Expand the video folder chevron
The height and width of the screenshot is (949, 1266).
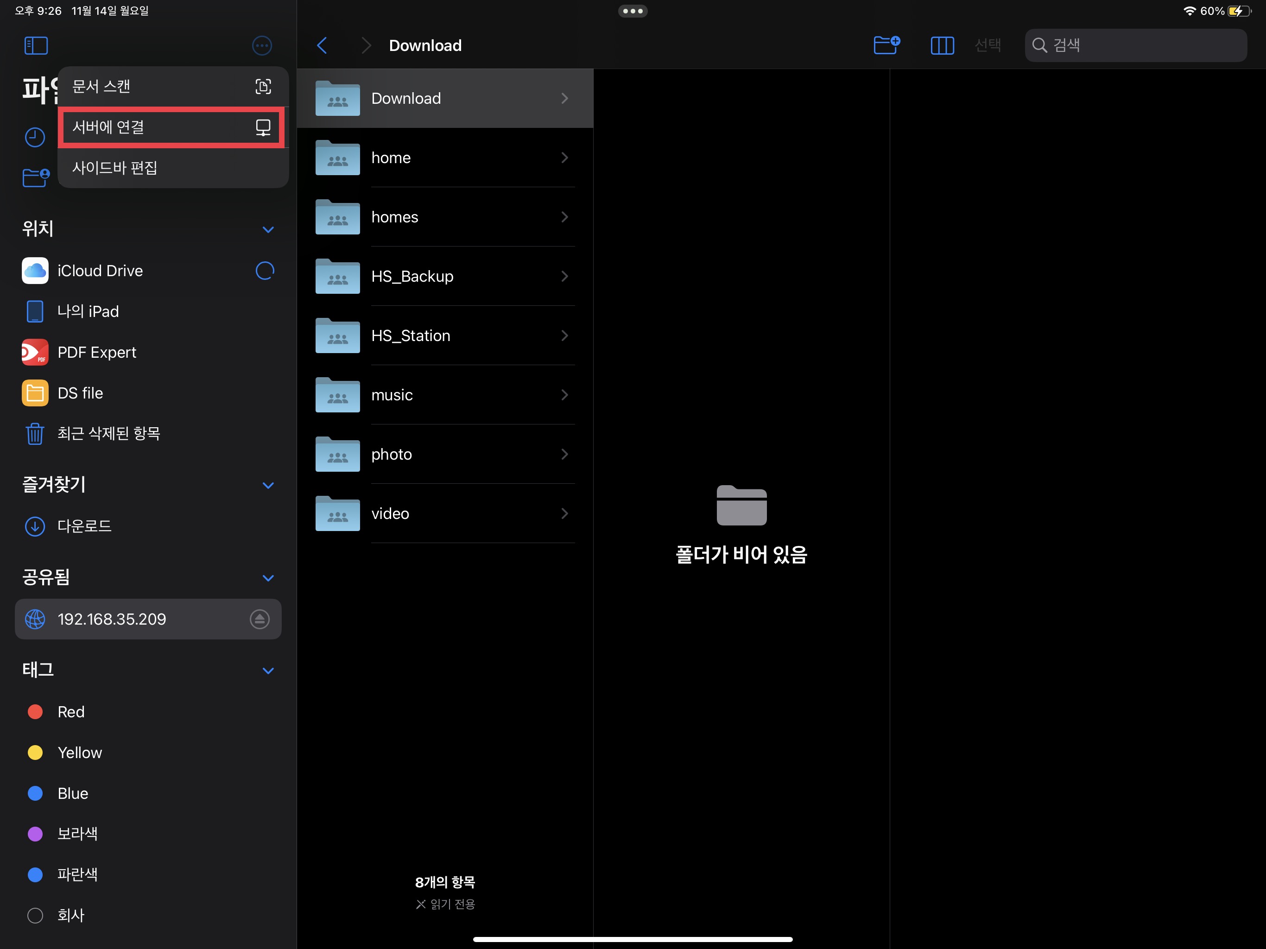[564, 513]
